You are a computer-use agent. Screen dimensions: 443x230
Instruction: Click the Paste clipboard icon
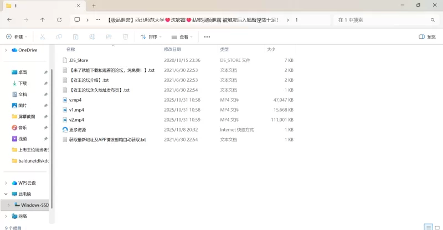[75, 37]
